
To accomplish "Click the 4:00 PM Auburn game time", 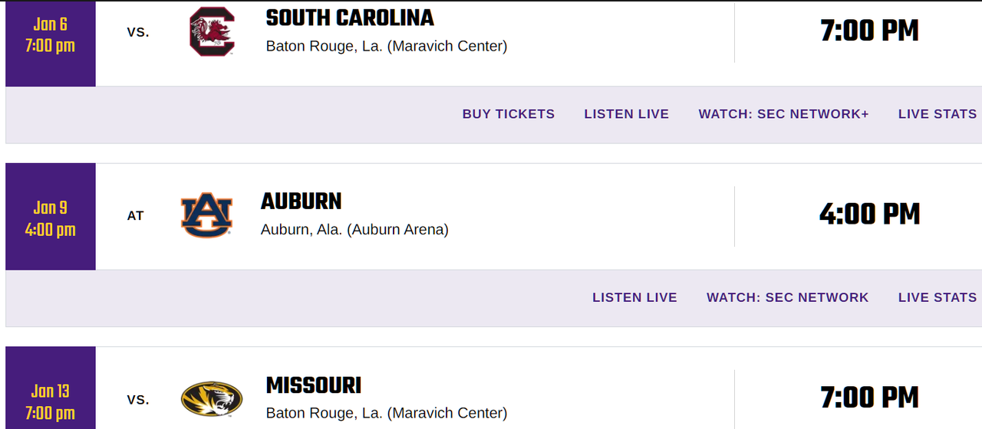I will click(869, 215).
